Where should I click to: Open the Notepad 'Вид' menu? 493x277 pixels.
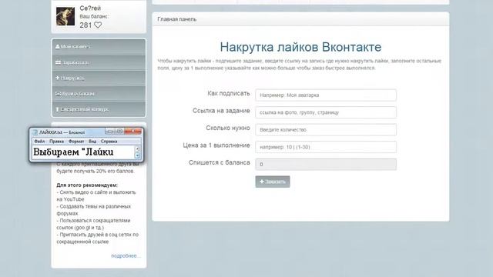click(92, 142)
